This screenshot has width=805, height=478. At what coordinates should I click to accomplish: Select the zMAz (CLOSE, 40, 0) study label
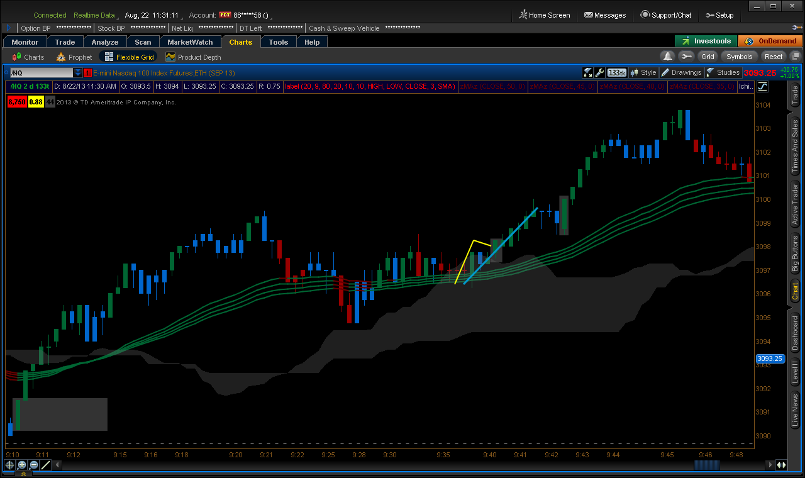632,87
